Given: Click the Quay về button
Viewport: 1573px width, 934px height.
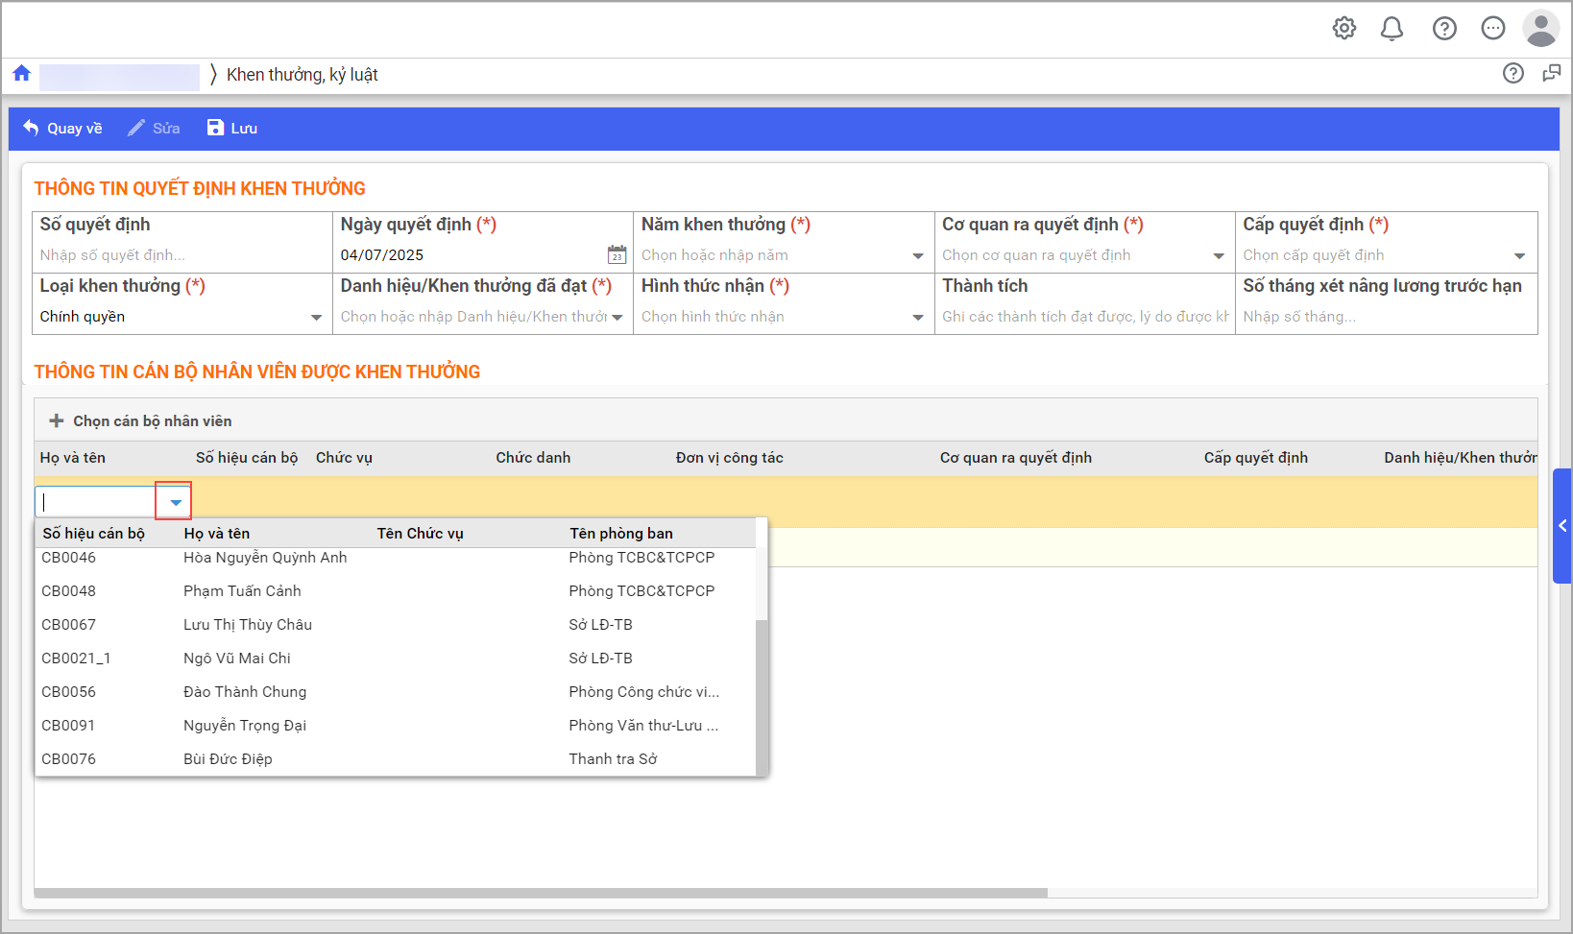Looking at the screenshot, I should pos(62,129).
